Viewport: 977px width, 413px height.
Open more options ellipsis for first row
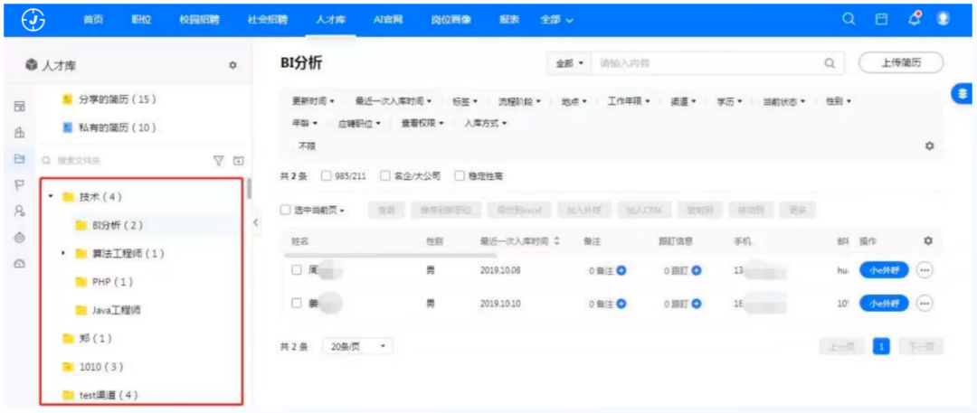pos(925,270)
